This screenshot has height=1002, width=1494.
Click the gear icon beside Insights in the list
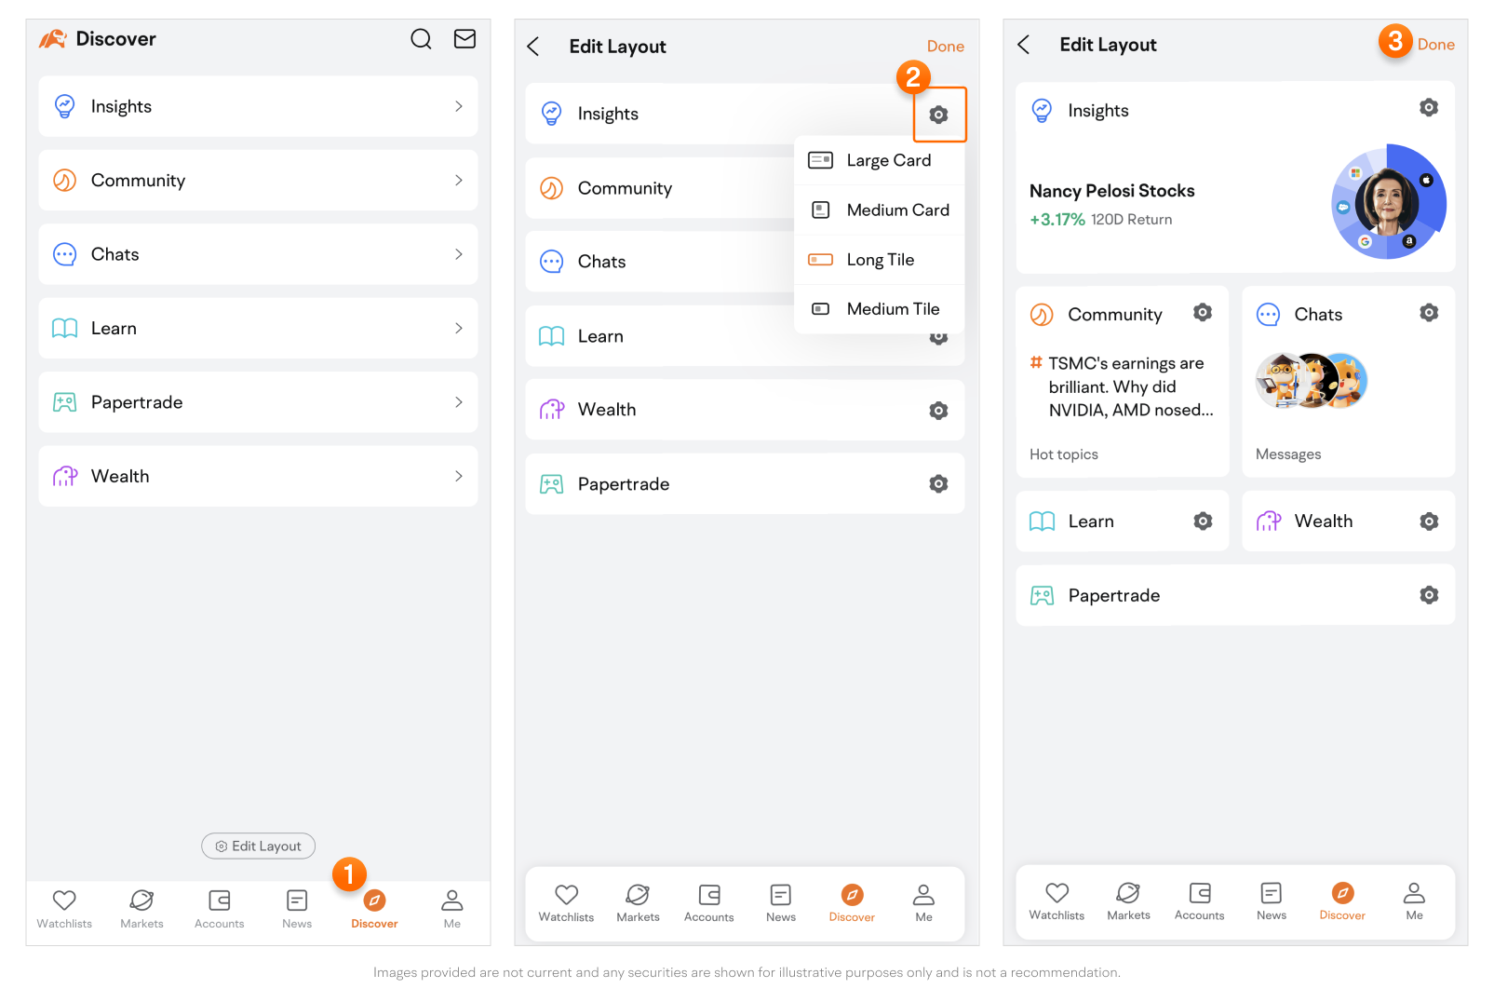(938, 115)
